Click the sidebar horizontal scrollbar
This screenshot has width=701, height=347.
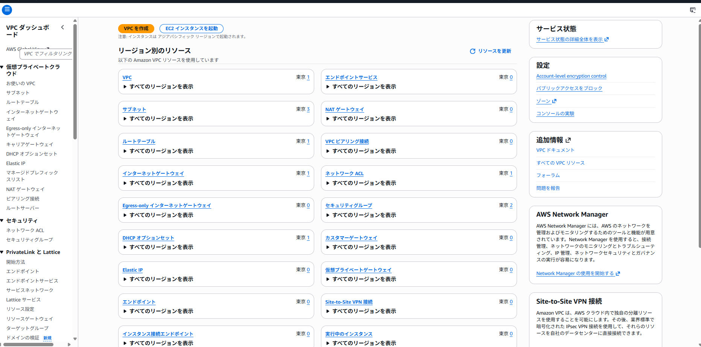pos(29,344)
